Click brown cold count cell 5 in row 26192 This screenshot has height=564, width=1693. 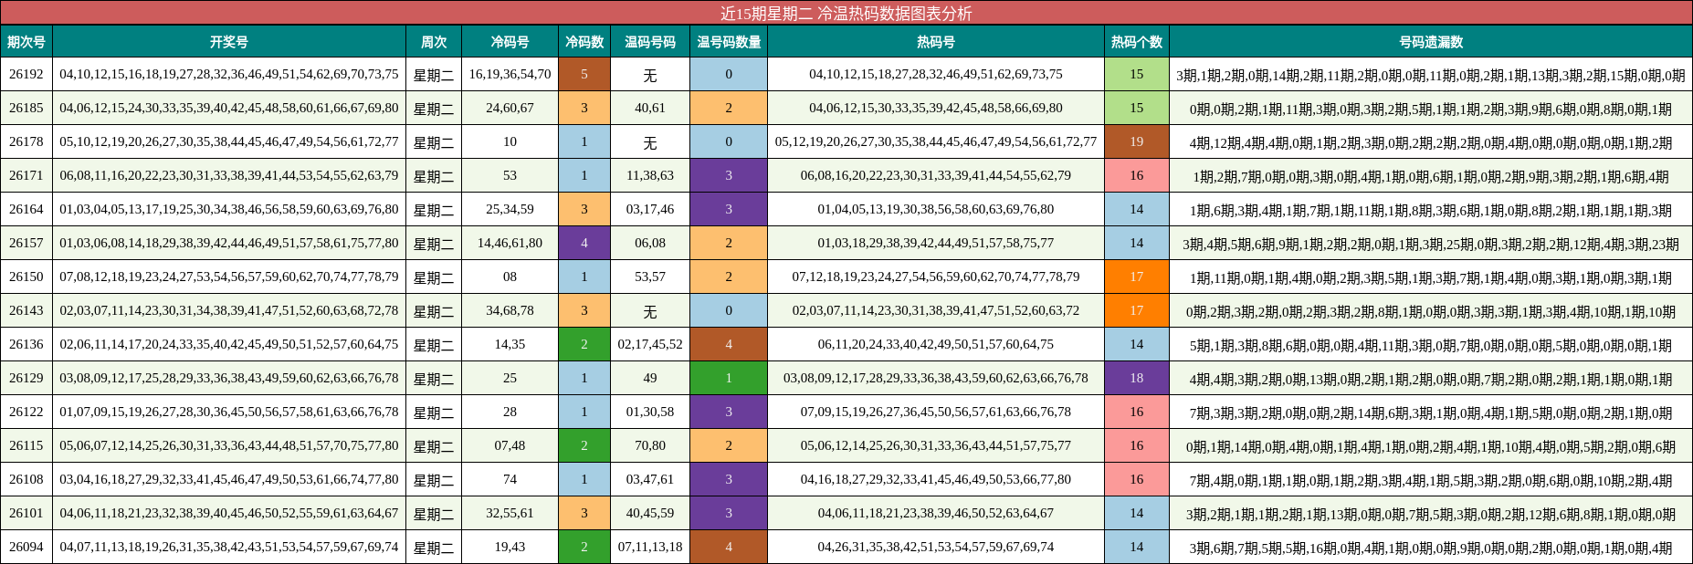584,74
